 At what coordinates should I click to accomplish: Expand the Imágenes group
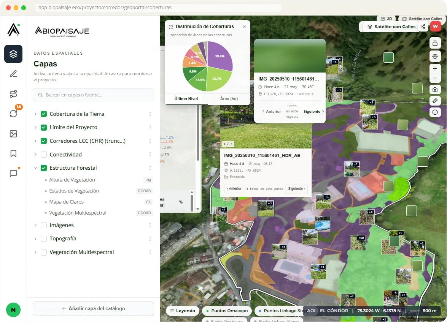pos(35,225)
